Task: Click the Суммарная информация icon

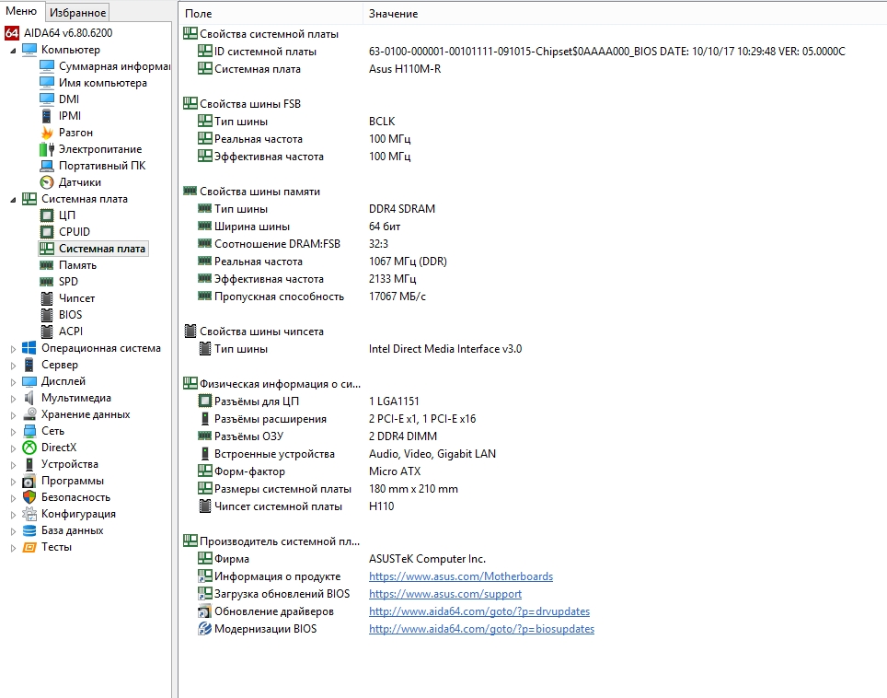Action: 47,66
